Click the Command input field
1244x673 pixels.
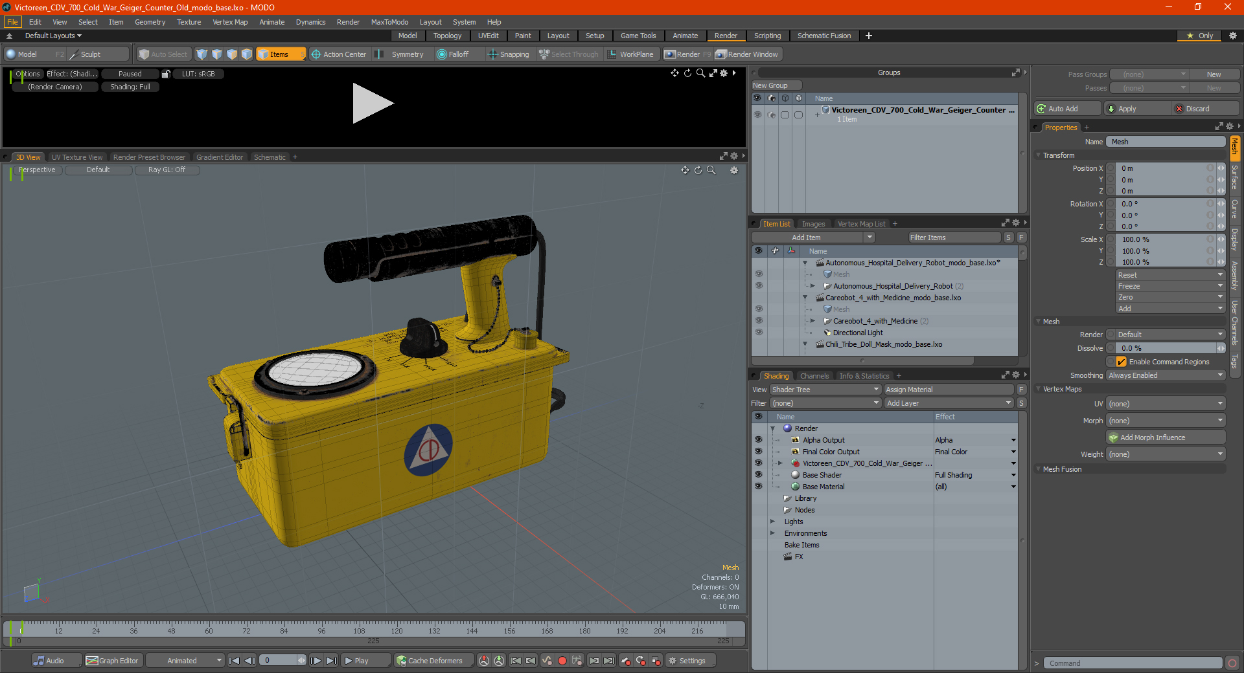(1133, 663)
